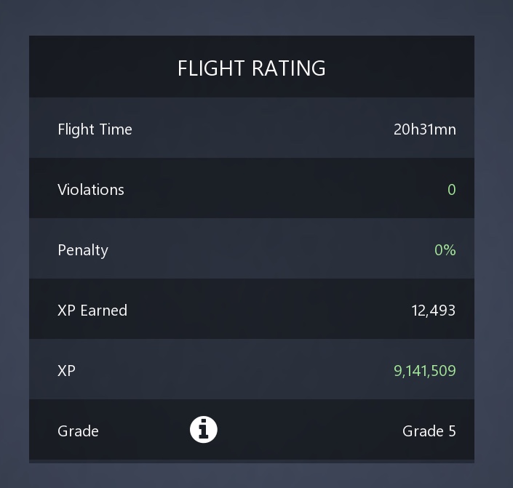
Task: Select the XP row label
Action: pos(66,371)
